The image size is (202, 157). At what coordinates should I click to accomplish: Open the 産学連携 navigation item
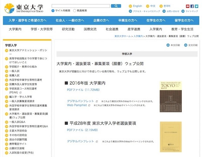[x=134, y=29]
